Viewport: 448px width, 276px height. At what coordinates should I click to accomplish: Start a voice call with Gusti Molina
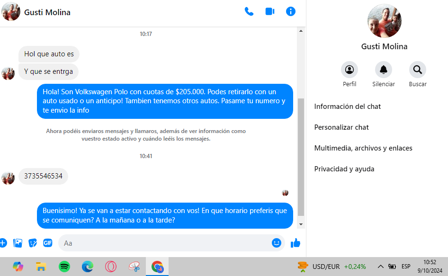(249, 12)
